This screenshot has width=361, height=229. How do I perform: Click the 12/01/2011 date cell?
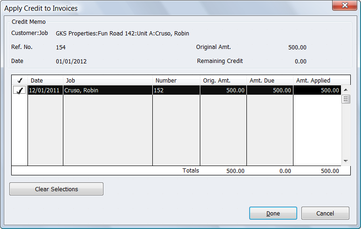click(45, 90)
